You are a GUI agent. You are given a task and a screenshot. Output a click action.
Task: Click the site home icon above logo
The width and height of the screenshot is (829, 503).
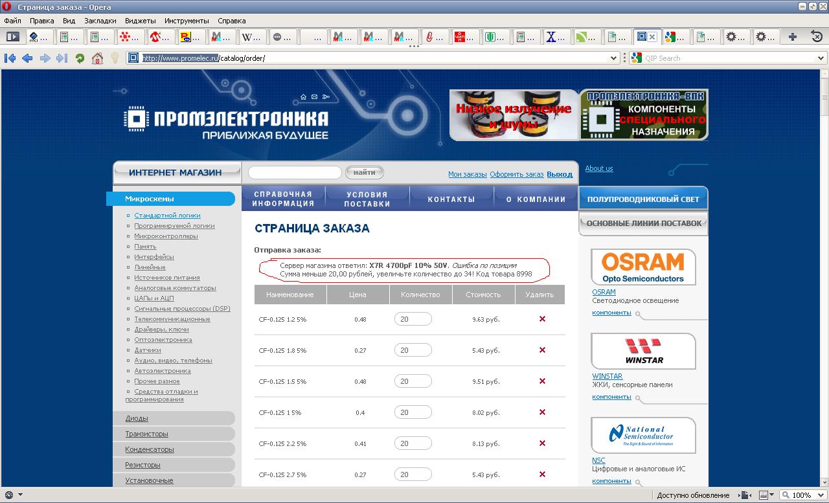click(303, 97)
